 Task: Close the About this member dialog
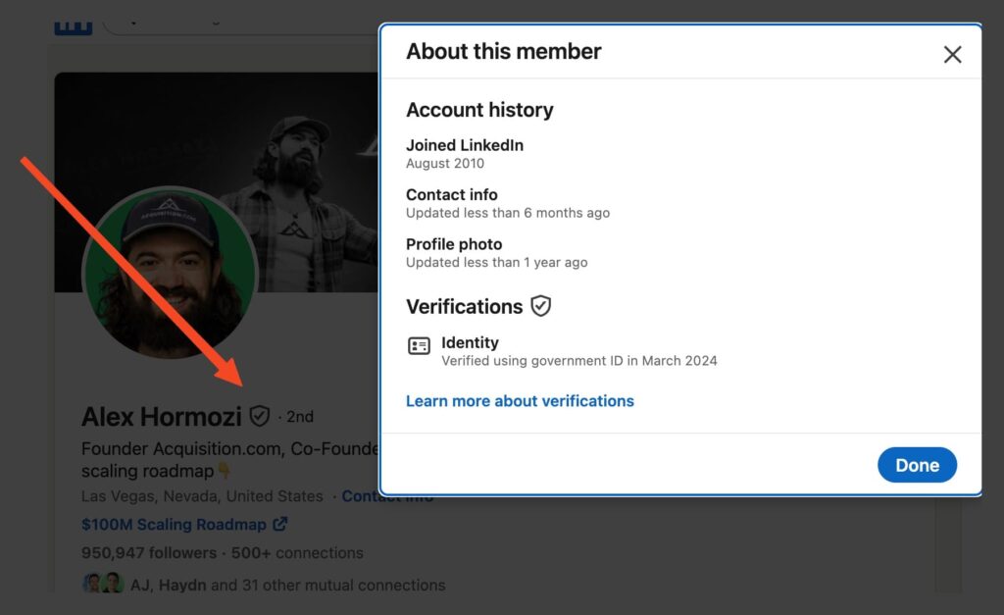coord(952,55)
